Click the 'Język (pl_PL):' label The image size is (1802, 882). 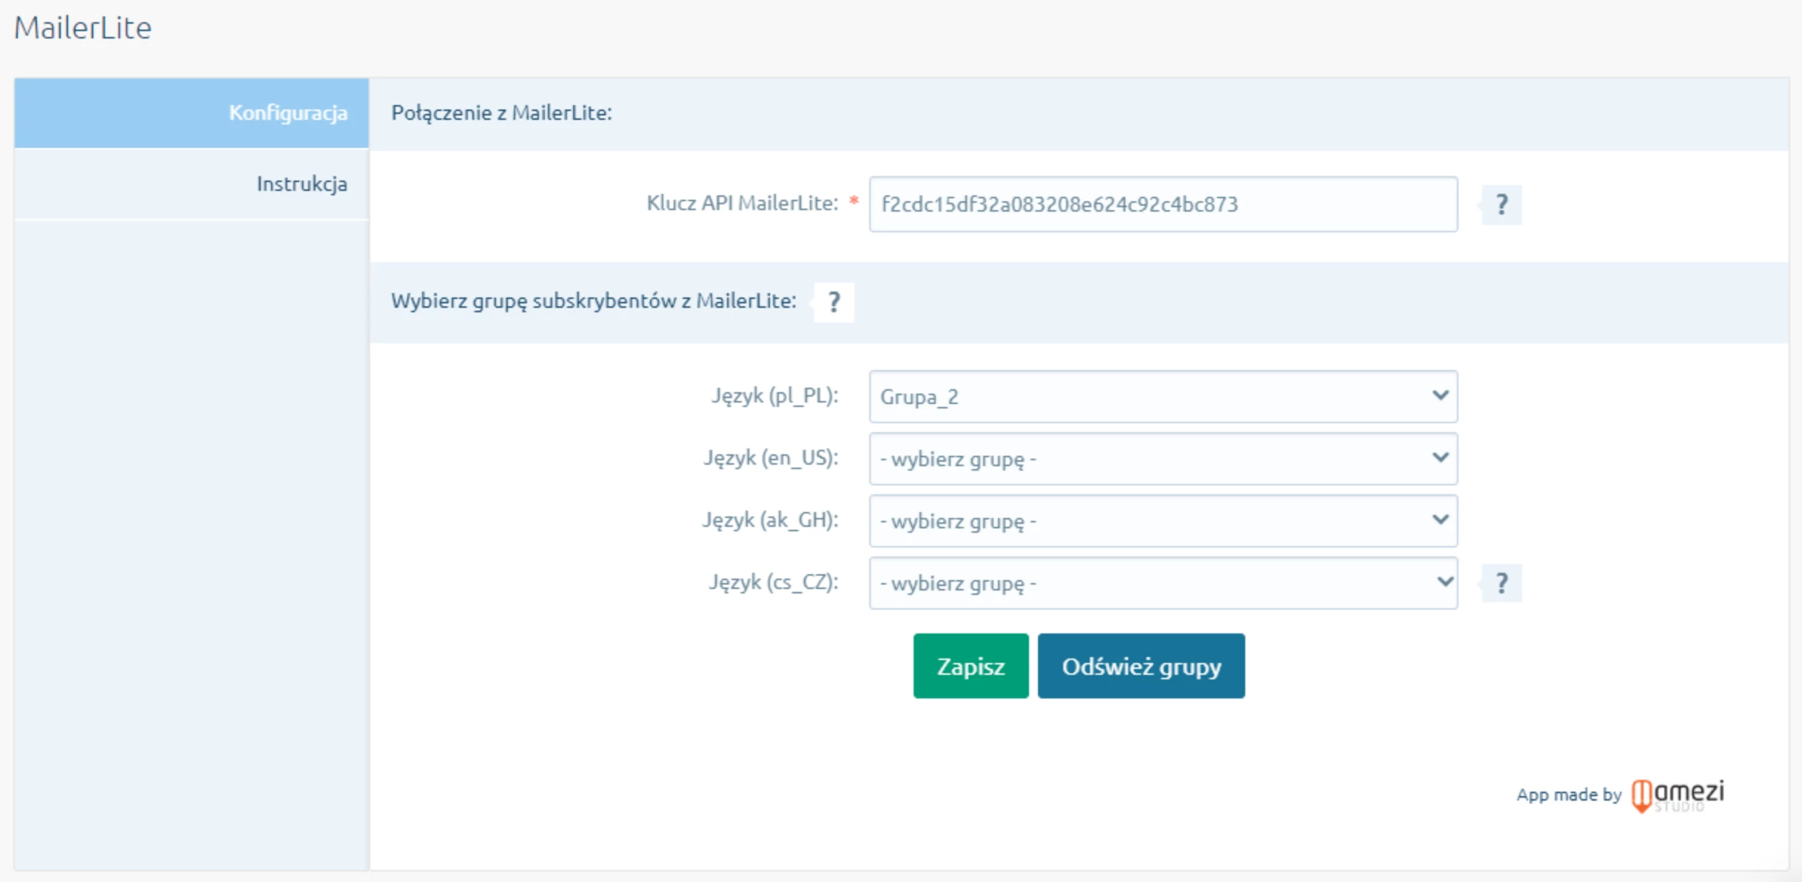point(774,396)
